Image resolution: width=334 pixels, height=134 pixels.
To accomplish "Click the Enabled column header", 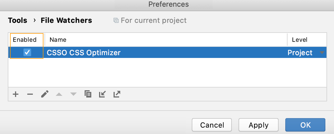I will point(25,40).
